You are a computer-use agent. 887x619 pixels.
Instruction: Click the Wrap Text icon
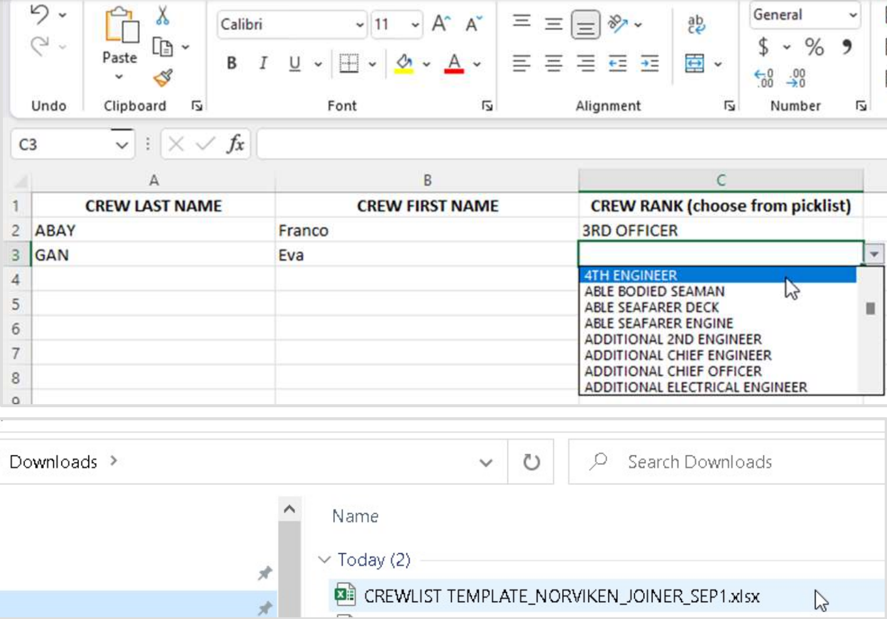[x=696, y=24]
